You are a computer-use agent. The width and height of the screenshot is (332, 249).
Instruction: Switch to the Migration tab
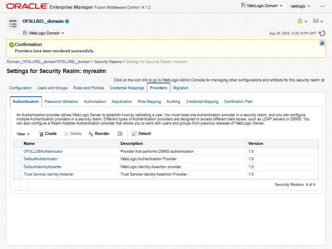coord(181,88)
